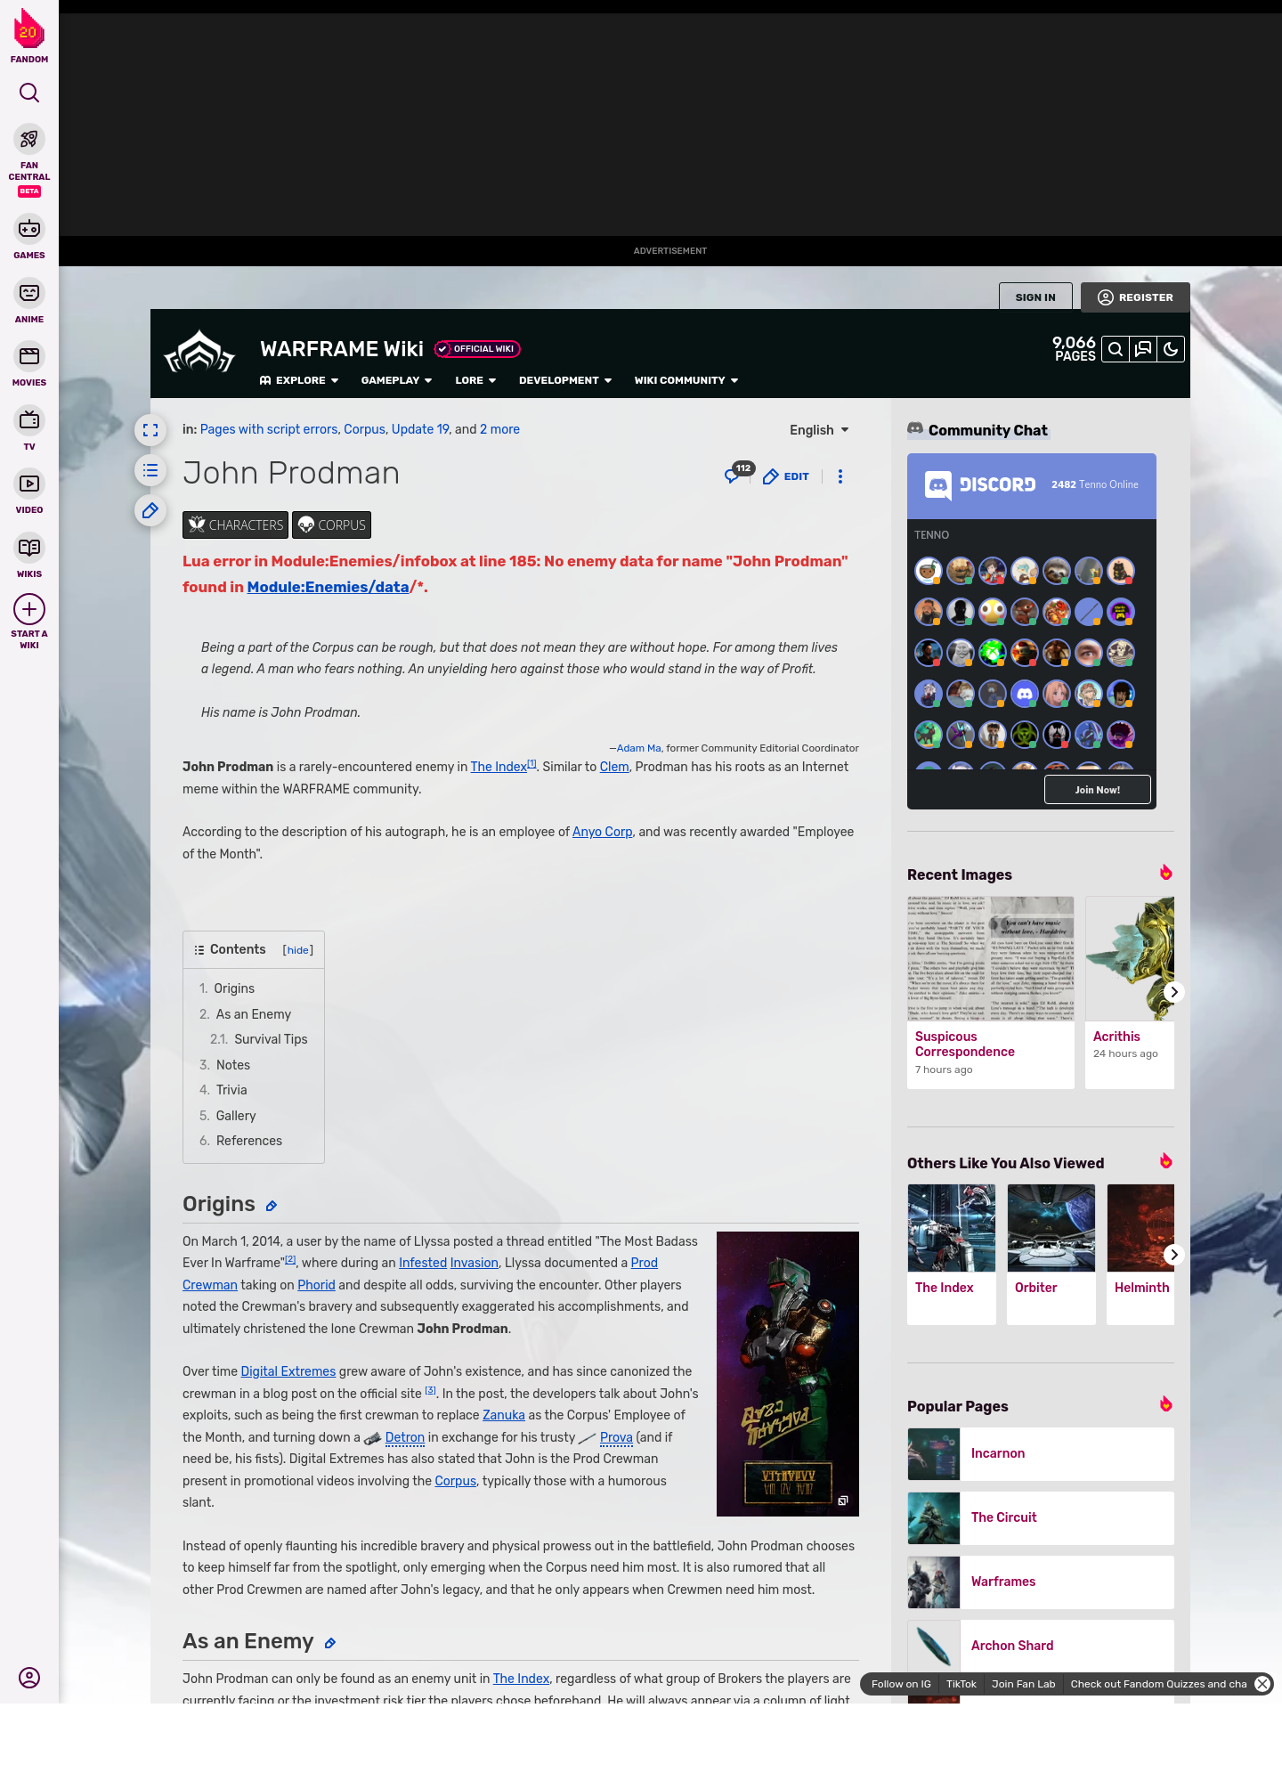Click Follow on IG link
The image size is (1282, 1781).
click(x=901, y=1684)
